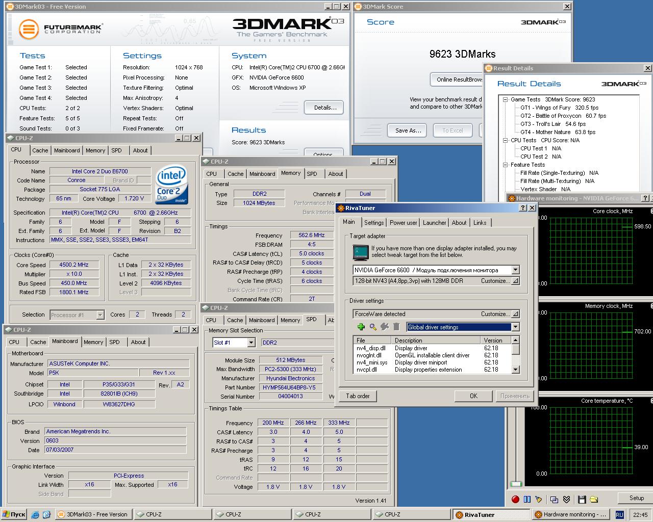Clear monitoring history with the brush icon

(540, 499)
